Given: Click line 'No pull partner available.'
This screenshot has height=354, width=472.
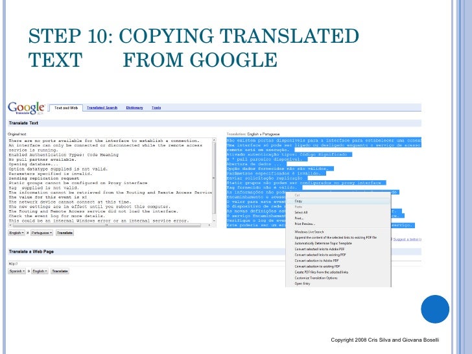Looking at the screenshot, I should pyautogui.click(x=42, y=159).
